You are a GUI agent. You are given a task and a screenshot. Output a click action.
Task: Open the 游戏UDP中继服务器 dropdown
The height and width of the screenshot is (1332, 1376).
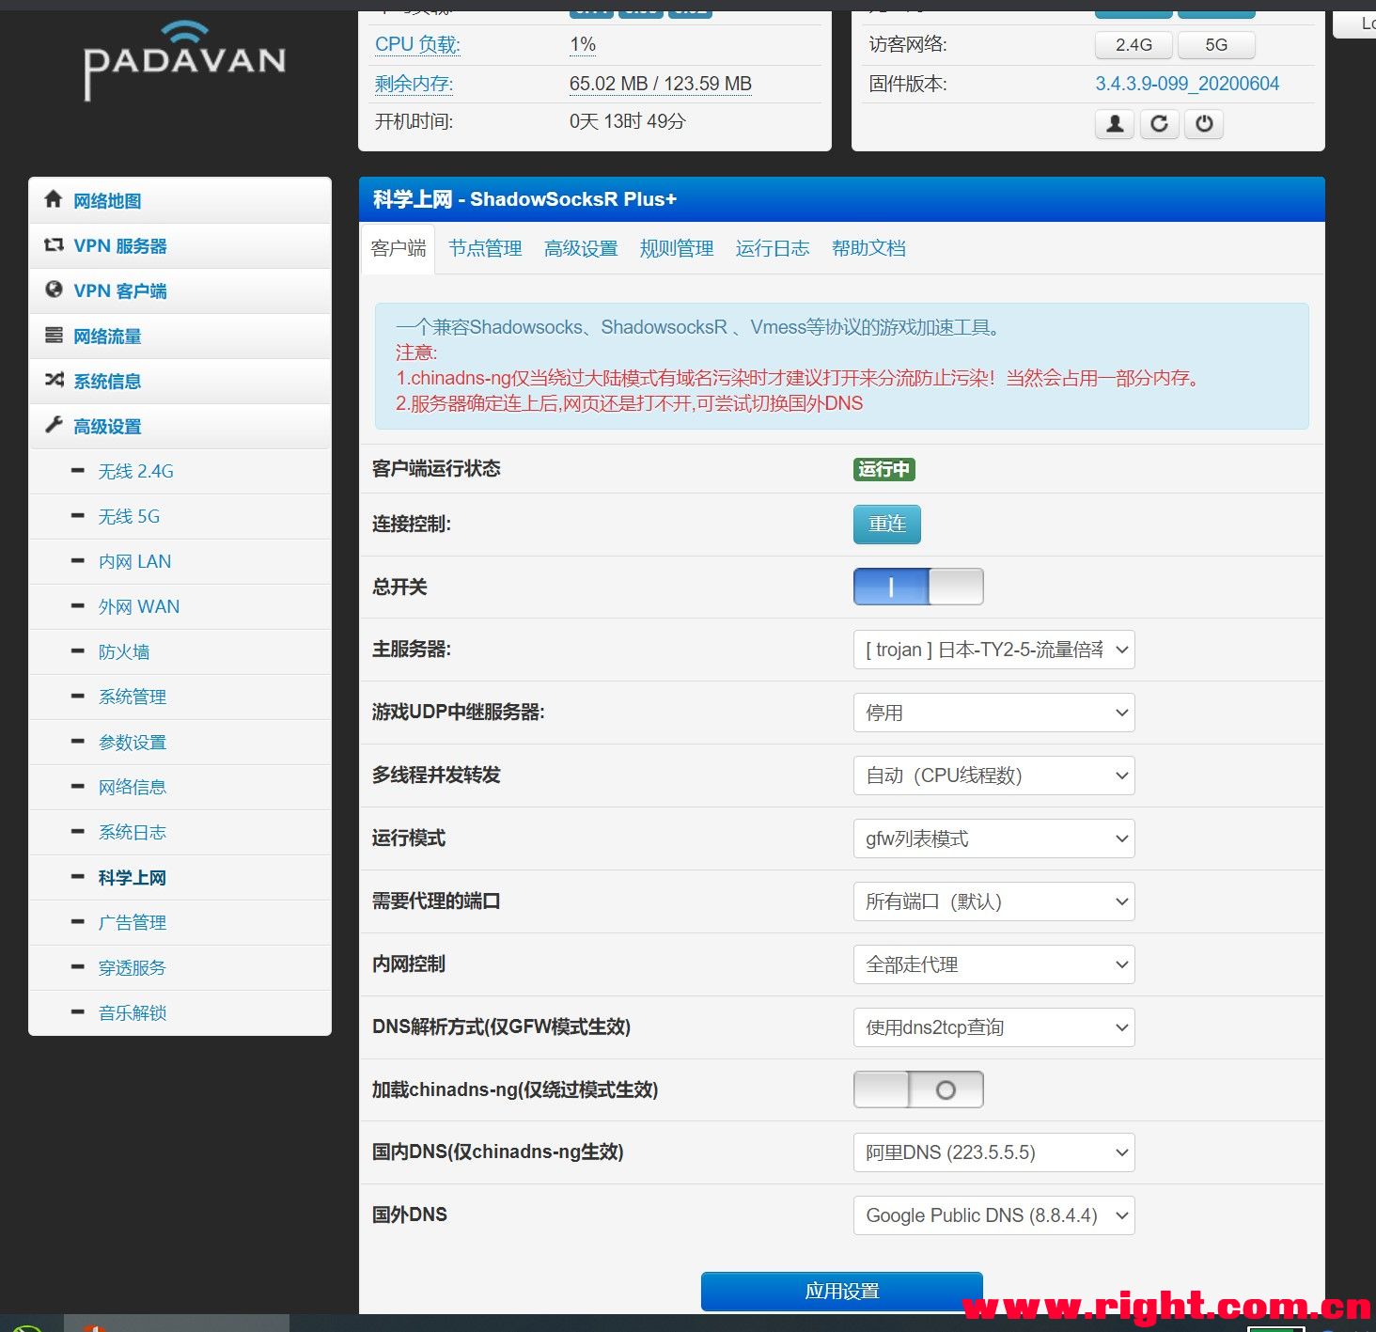coord(993,713)
